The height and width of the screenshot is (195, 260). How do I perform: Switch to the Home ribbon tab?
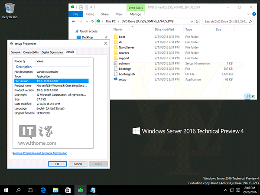(90, 14)
